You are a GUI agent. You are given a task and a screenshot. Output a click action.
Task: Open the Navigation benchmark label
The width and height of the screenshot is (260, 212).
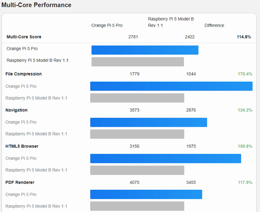click(16, 110)
